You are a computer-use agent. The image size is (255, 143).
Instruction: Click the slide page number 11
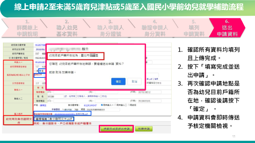point(234,137)
